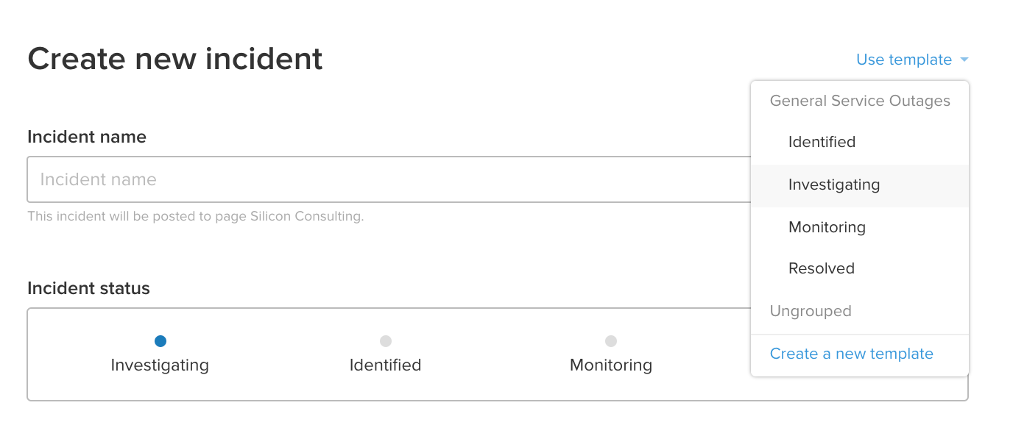Open Create a new template
This screenshot has height=447, width=1013.
851,354
